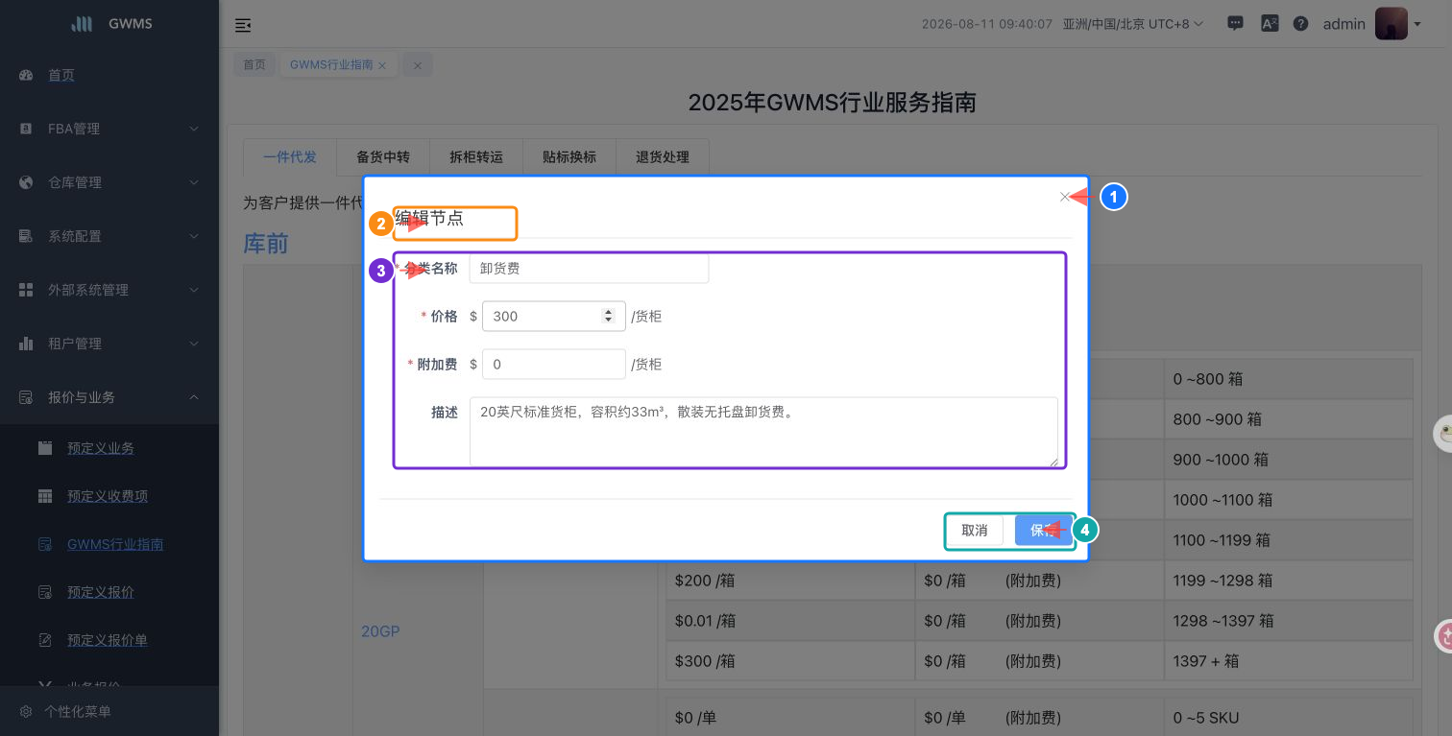
Task: Click the lower floating pink widget icon
Action: [1443, 636]
